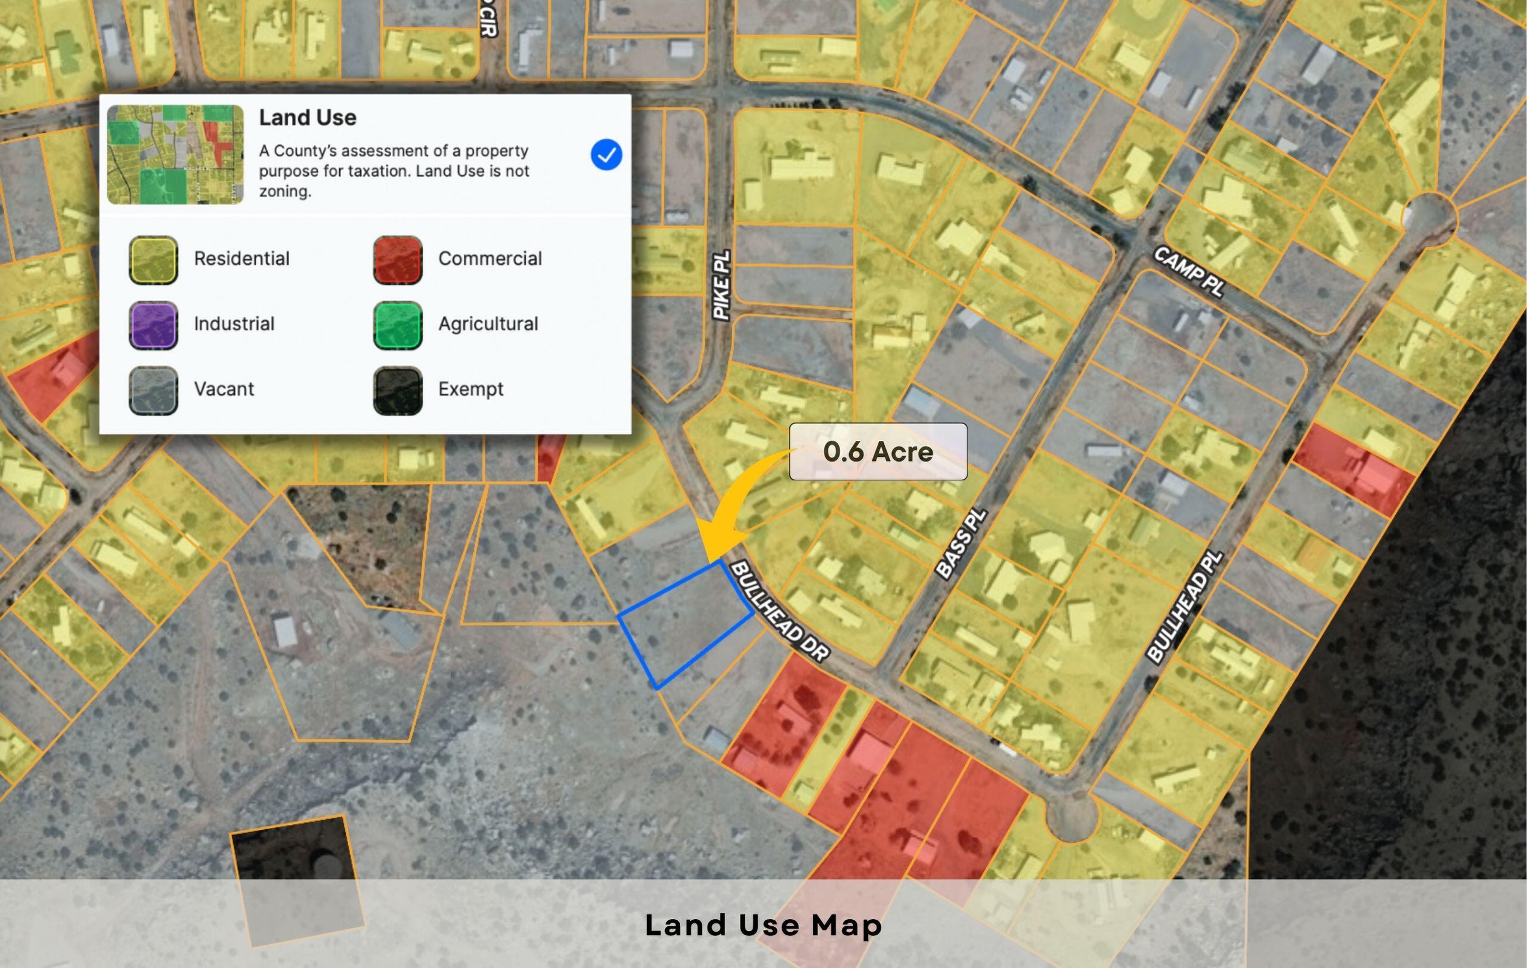
Task: Select the Exempt black legend swatch
Action: [x=398, y=390]
